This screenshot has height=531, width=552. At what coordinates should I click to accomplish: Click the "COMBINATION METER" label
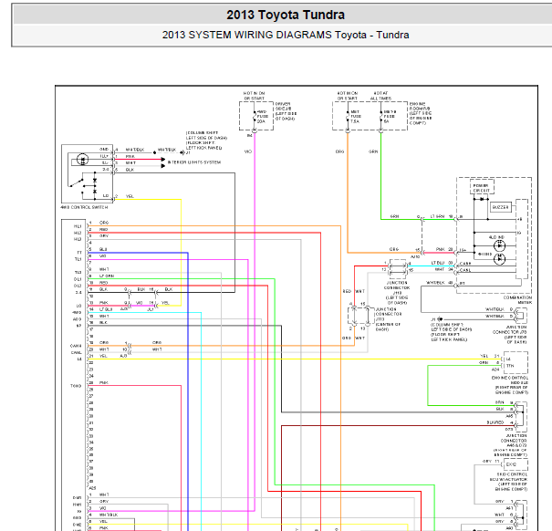point(517,300)
